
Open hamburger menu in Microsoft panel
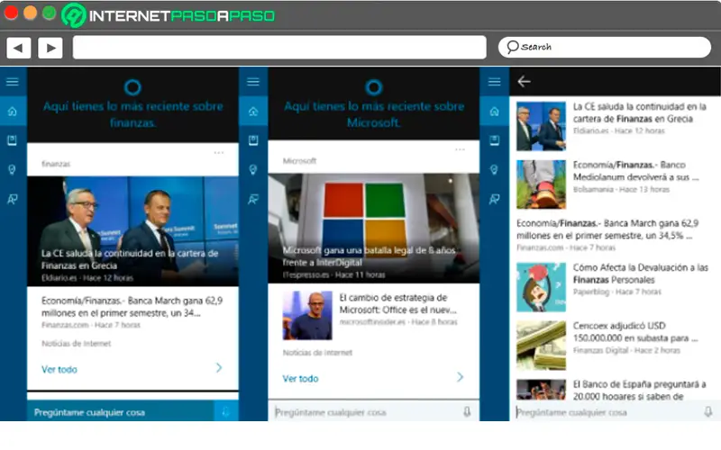pos(253,82)
